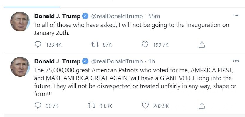
Task: Share the Inauguration tweet
Action: (202, 44)
